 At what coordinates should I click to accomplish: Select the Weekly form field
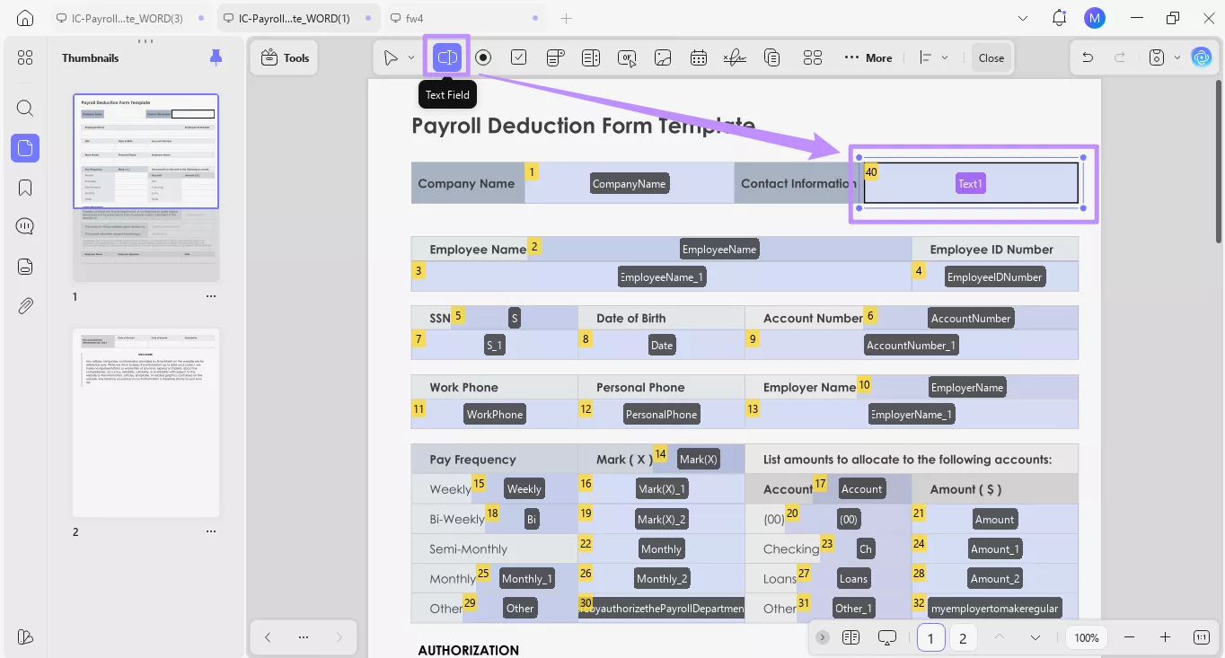(524, 489)
